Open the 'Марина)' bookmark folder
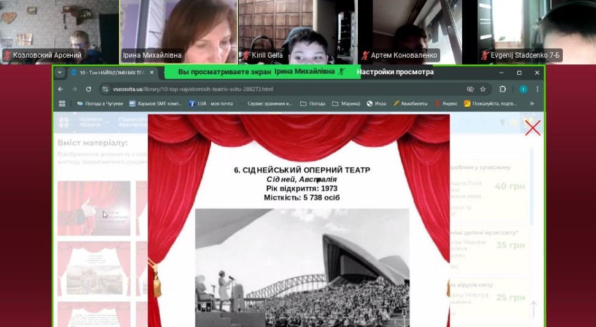 (346, 103)
